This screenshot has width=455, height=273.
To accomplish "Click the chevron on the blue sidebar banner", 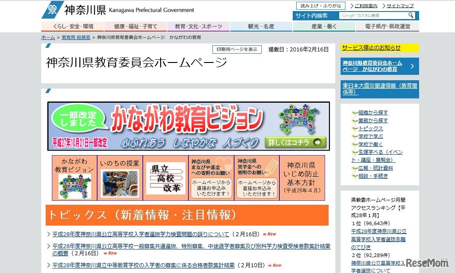I will 412,66.
